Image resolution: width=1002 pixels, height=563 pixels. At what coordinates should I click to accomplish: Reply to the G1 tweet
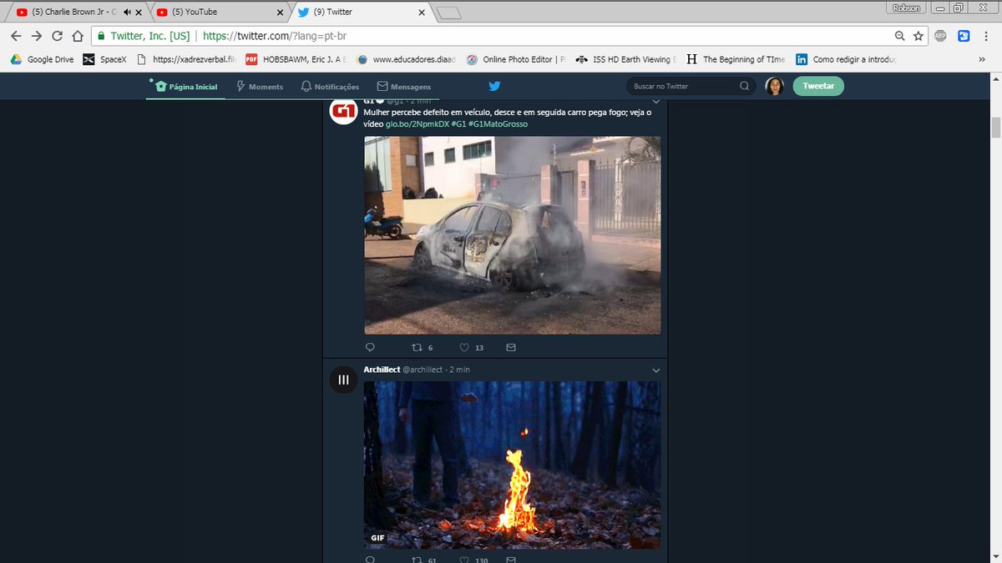coord(370,348)
